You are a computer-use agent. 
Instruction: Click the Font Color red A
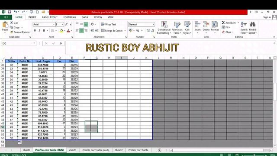click(x=68, y=31)
